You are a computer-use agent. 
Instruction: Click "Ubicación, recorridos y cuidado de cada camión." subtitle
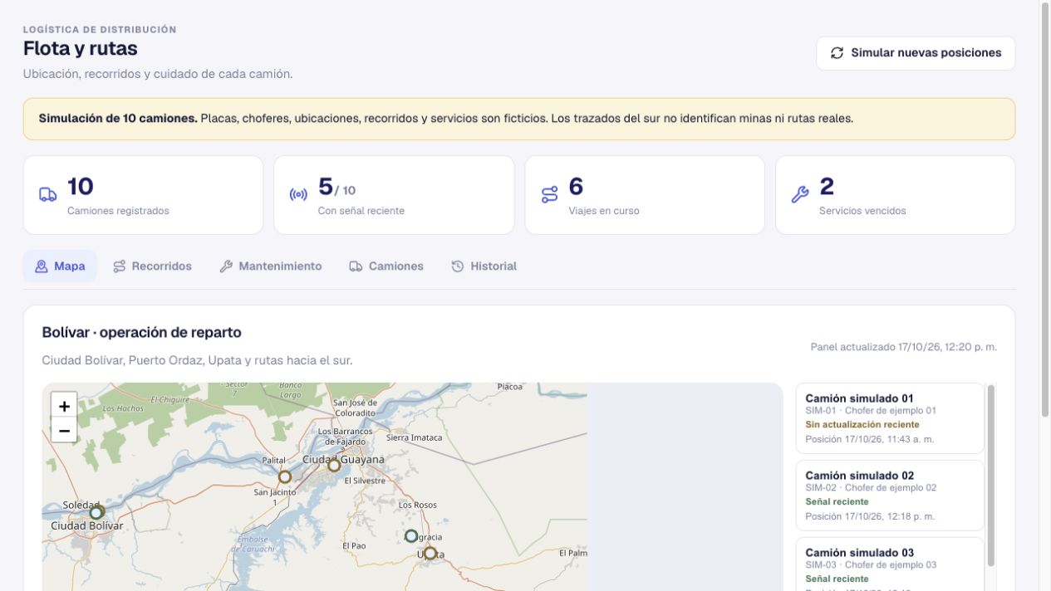point(158,74)
